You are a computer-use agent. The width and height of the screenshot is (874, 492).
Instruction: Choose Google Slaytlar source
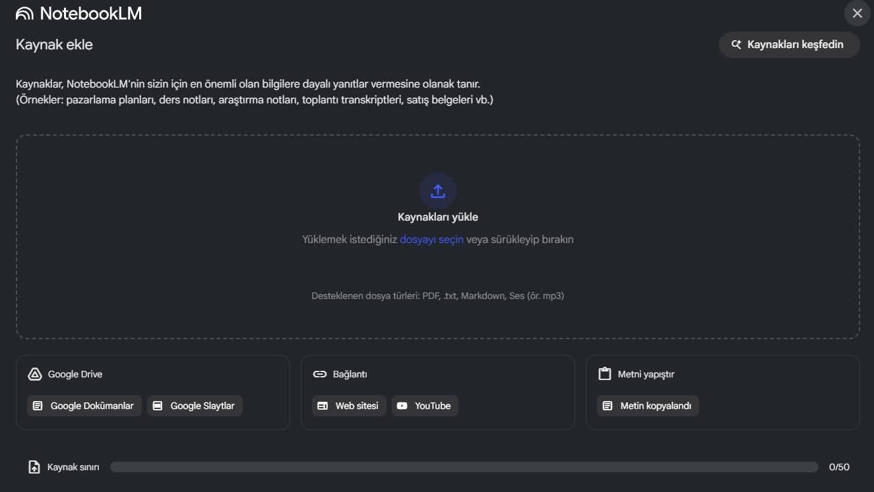click(x=195, y=406)
